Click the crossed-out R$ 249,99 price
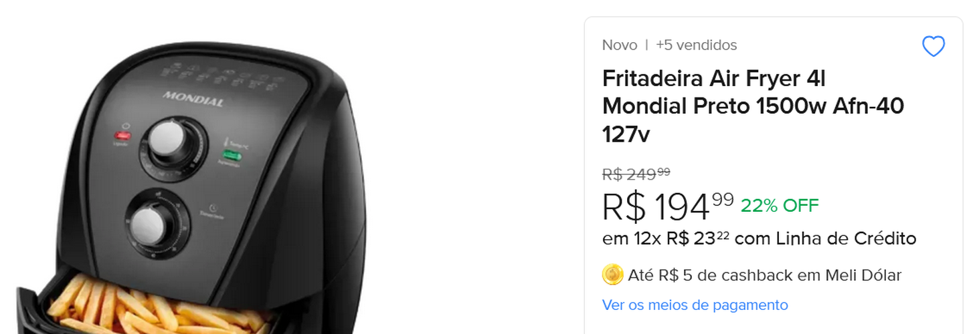Viewport: 973px width, 334px height. click(636, 174)
